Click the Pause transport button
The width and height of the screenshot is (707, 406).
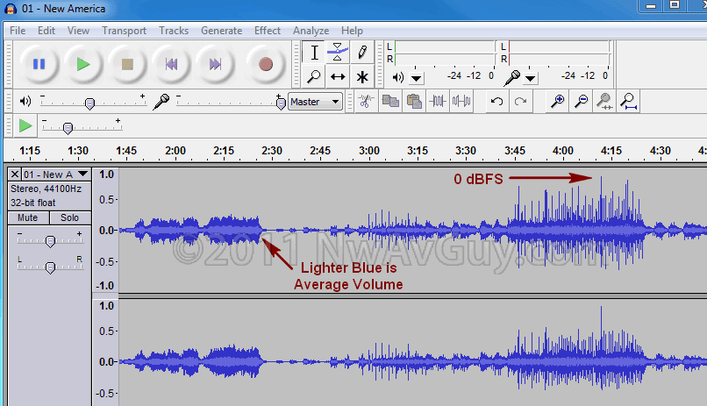coord(39,64)
